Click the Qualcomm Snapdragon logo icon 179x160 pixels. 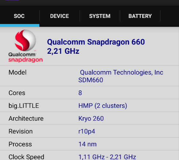click(26, 46)
